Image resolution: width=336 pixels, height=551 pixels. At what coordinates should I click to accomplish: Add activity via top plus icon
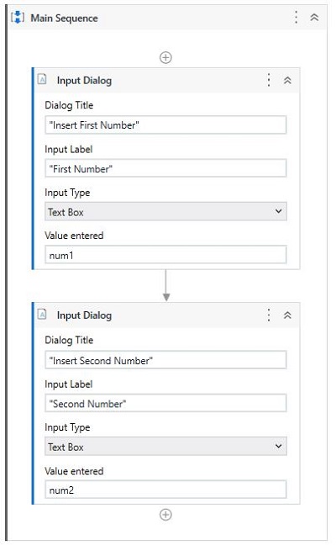(165, 57)
